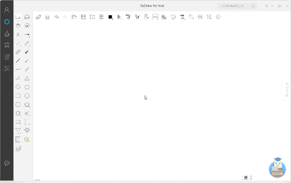Screen dimensions: 291x183
Task: Open the TLC plate tool
Action: click(x=18, y=139)
